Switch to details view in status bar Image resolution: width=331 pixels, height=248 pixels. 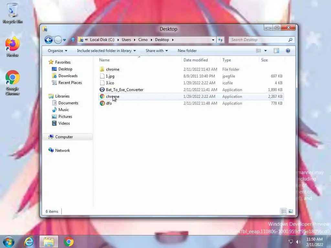[x=283, y=211]
